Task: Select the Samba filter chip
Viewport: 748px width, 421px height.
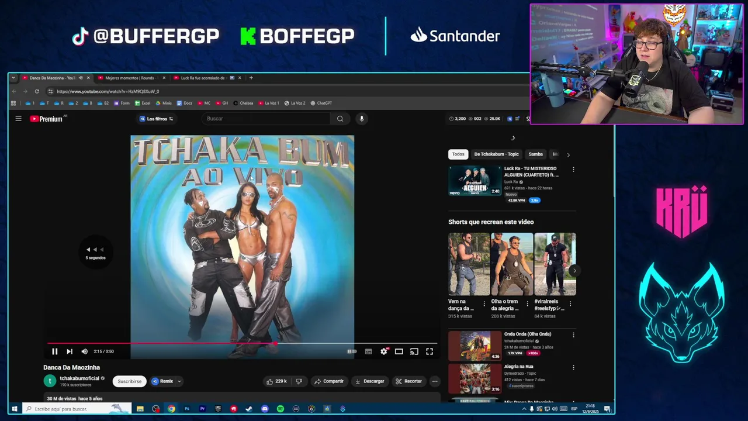Action: [x=536, y=154]
